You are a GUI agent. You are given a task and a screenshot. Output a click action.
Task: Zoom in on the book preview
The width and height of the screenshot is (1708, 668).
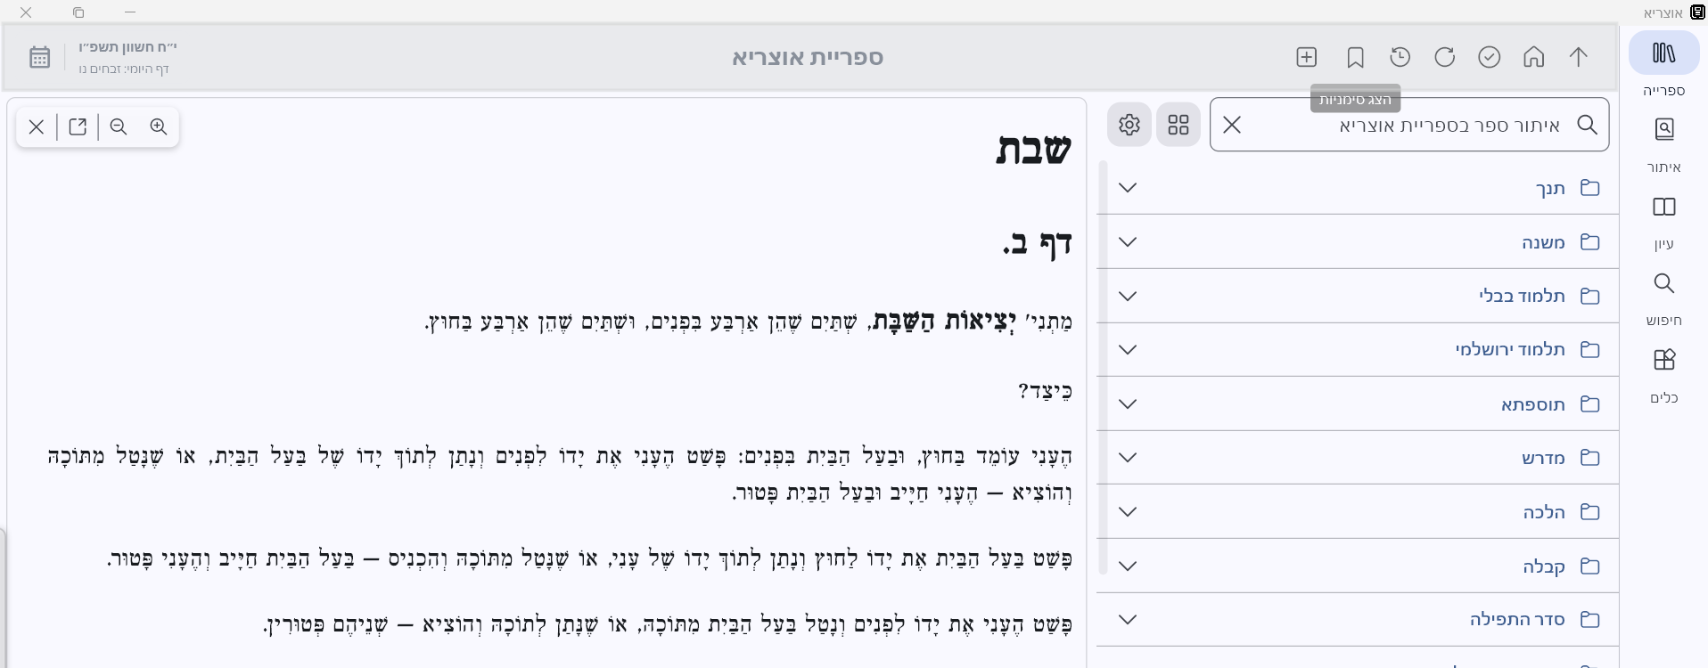pos(159,126)
